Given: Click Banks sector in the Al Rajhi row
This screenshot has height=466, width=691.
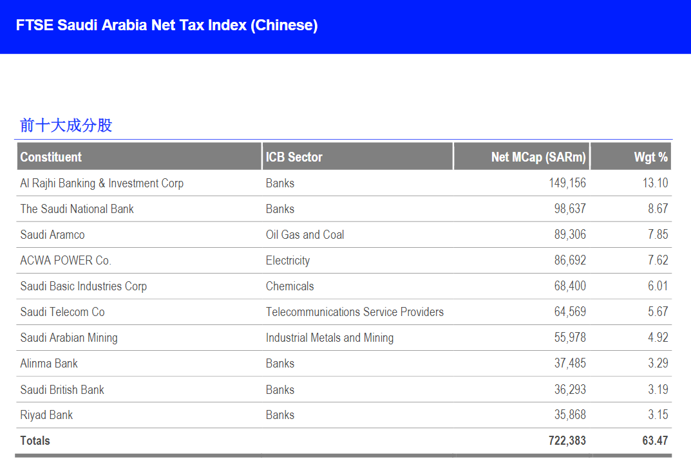Looking at the screenshot, I should [280, 183].
